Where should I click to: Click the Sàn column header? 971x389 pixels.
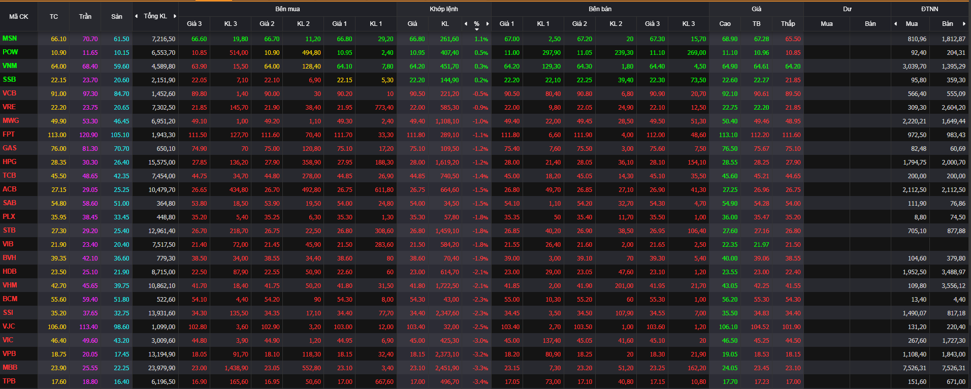(x=117, y=17)
